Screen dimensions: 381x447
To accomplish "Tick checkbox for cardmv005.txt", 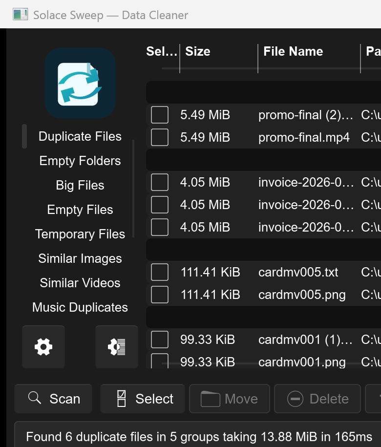I will point(160,272).
